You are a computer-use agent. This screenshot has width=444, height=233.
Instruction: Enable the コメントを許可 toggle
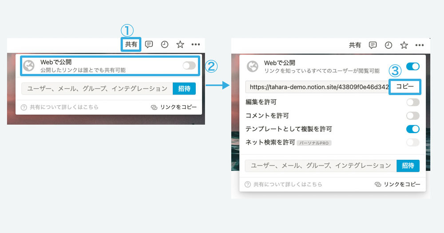click(413, 115)
